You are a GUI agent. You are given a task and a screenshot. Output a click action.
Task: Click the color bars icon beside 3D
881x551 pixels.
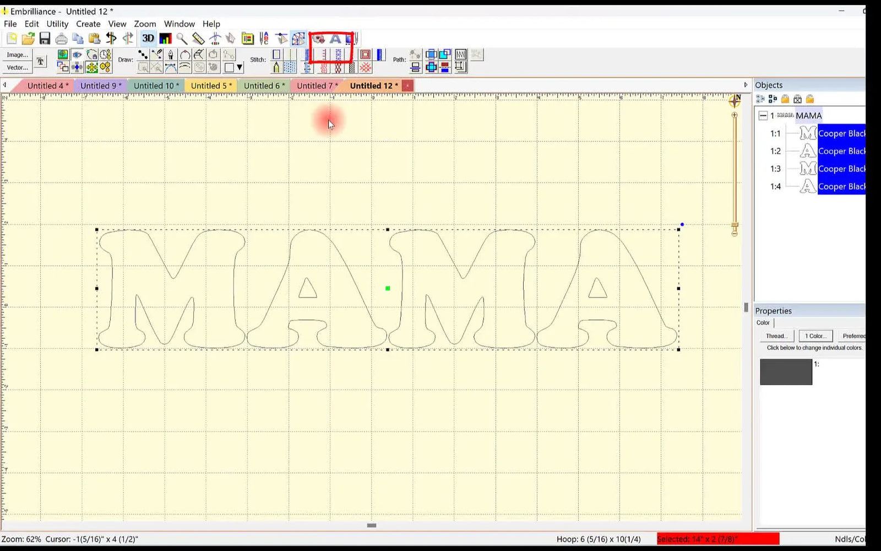pos(165,38)
